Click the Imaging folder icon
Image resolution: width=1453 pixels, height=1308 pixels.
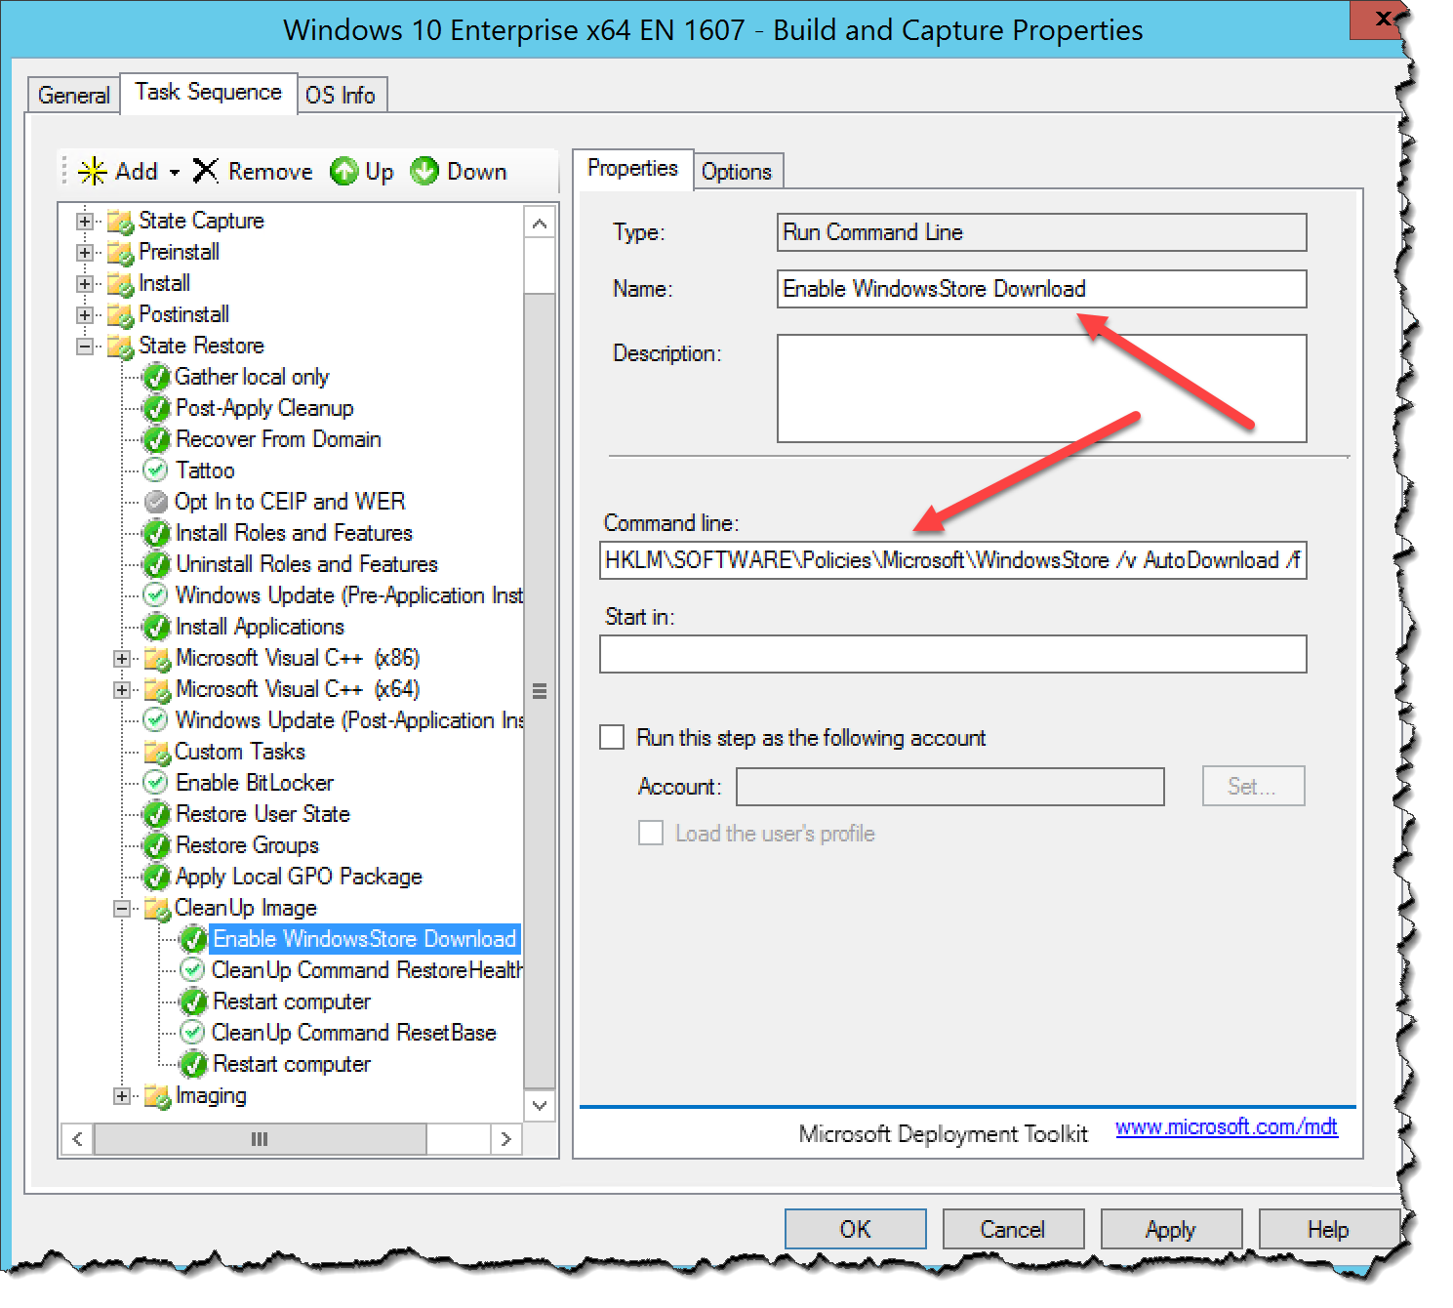click(156, 1095)
